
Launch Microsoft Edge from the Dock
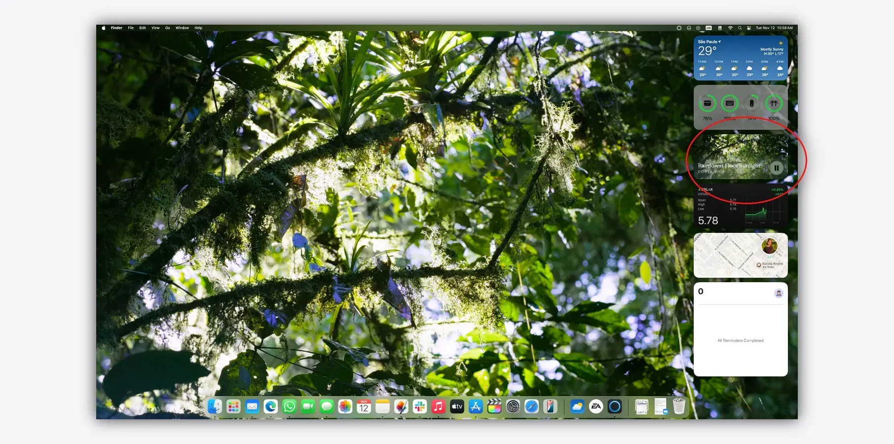pos(271,407)
